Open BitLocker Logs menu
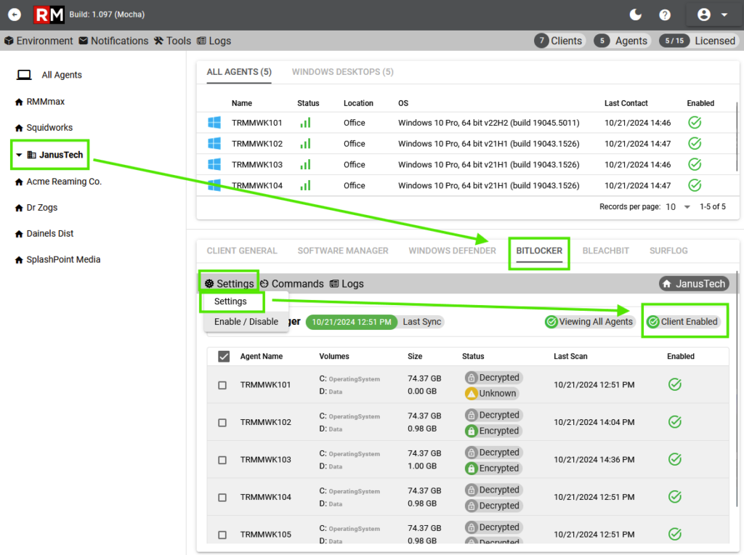 (347, 283)
